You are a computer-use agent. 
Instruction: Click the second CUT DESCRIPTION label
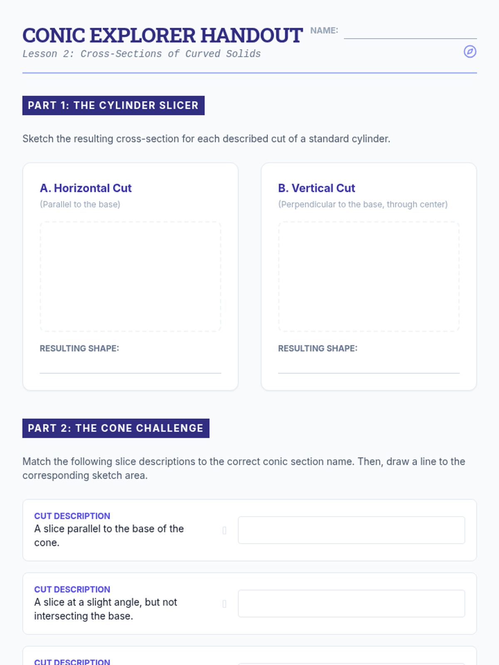pos(72,589)
